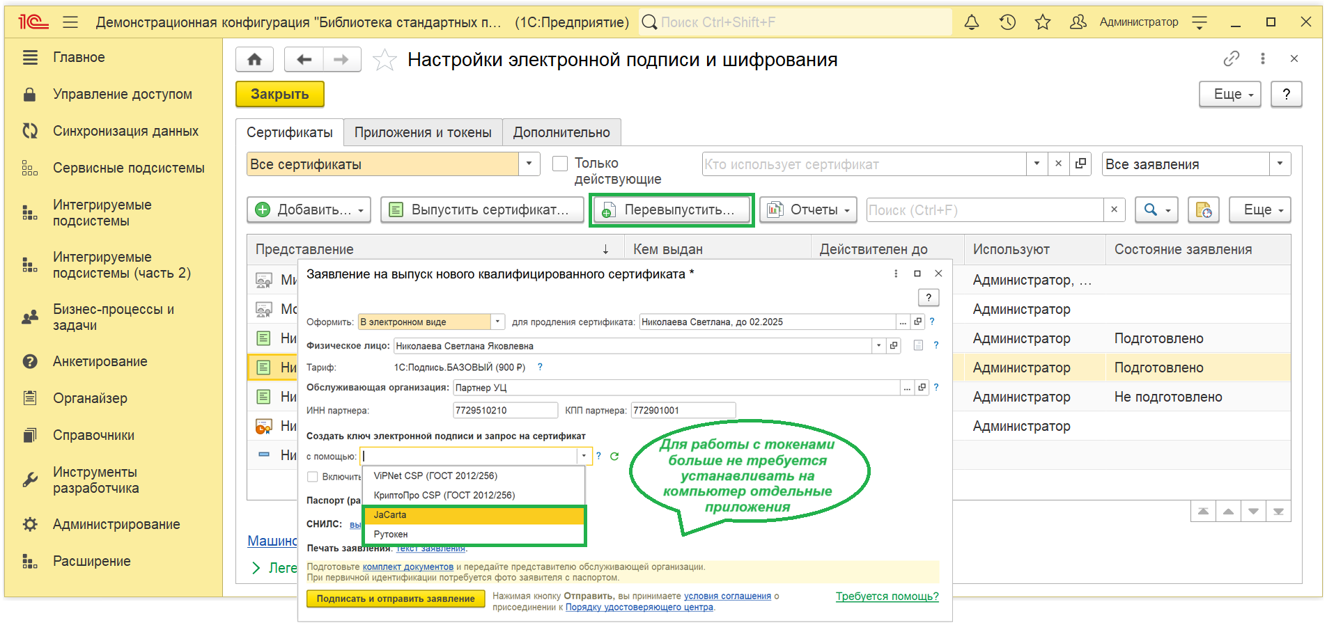Add page to favorites with star outline
1327x632 pixels.
point(385,61)
